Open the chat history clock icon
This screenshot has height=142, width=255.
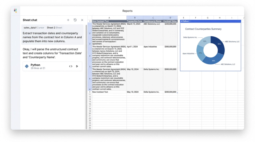75,20
